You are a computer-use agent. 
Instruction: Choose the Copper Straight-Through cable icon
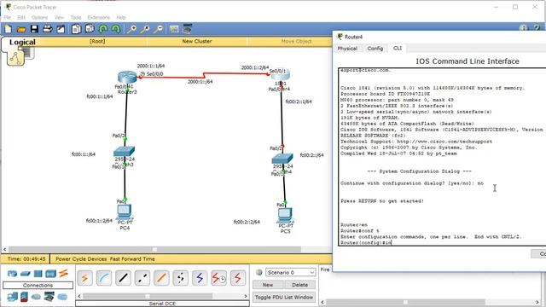pyautogui.click(x=123, y=278)
